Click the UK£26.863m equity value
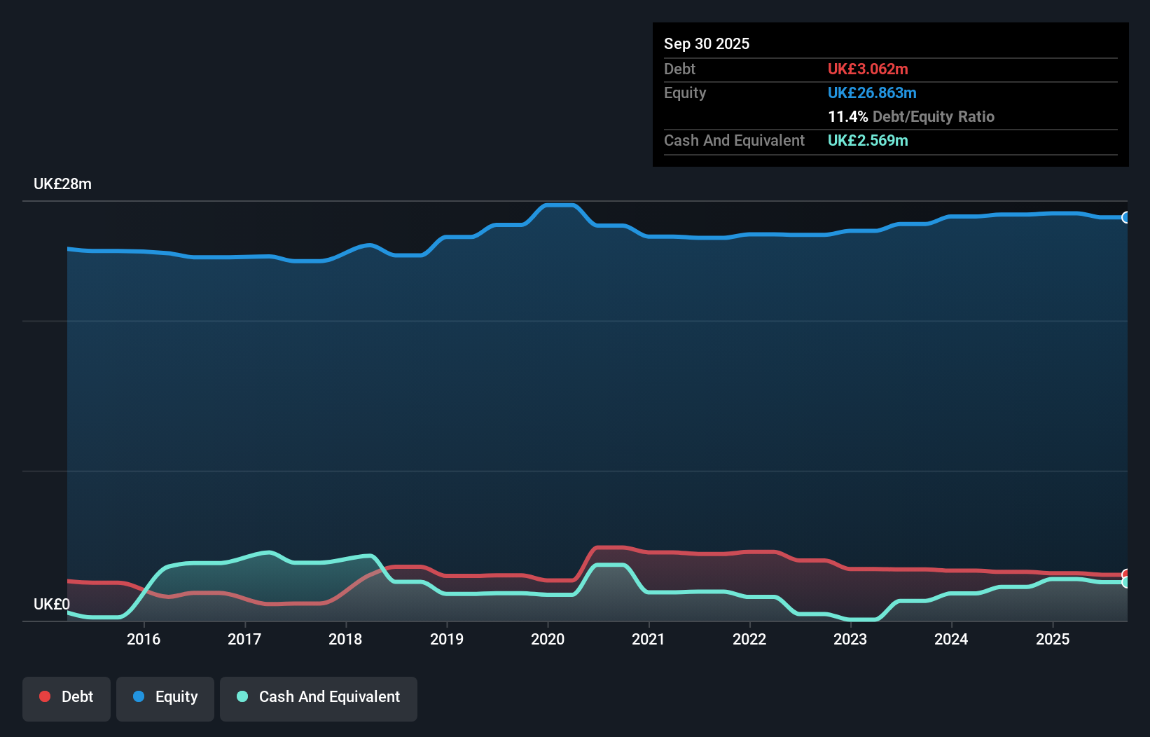 tap(872, 92)
